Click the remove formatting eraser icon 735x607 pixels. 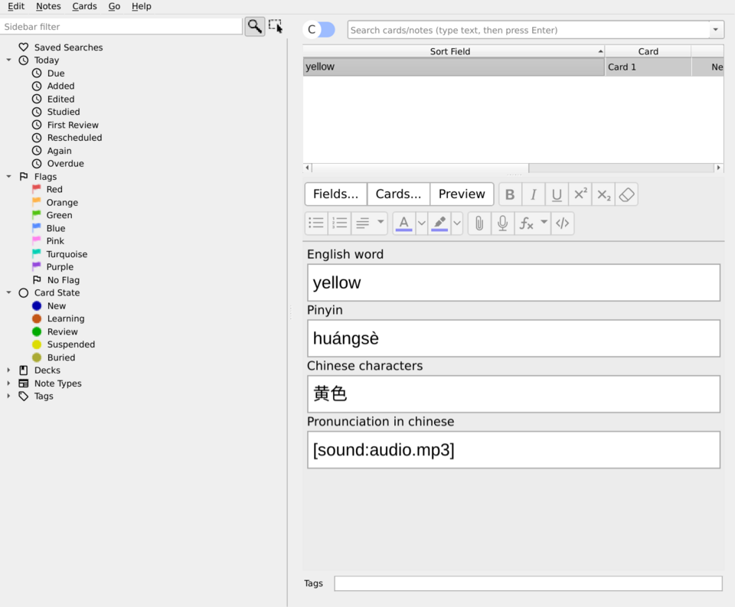[626, 194]
